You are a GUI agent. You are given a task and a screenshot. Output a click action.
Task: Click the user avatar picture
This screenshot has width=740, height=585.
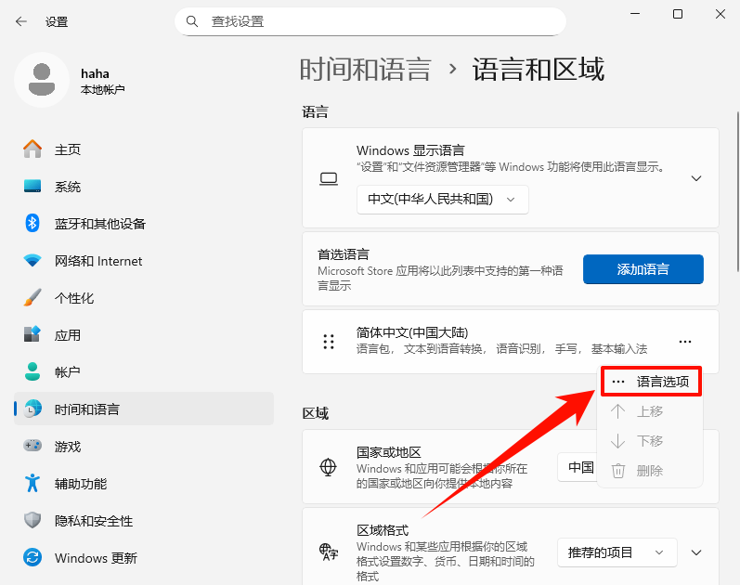42,80
